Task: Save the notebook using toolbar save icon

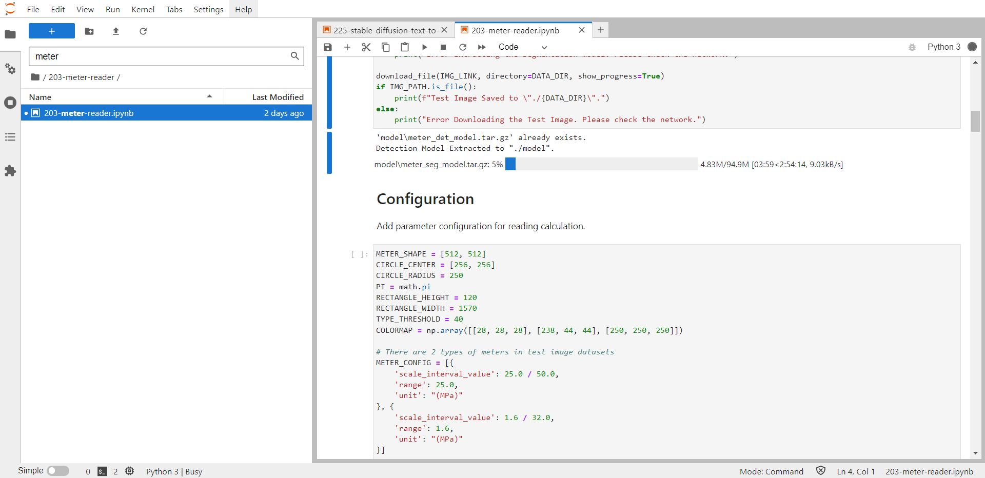Action: coord(328,47)
